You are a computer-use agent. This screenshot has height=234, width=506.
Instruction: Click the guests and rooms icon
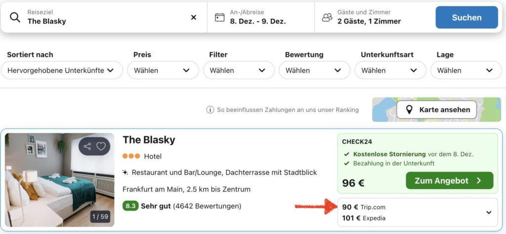pos(327,17)
